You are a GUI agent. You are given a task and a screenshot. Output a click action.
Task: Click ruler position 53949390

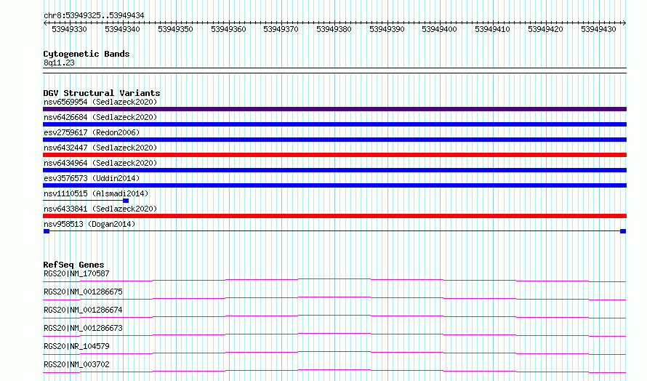pyautogui.click(x=387, y=29)
